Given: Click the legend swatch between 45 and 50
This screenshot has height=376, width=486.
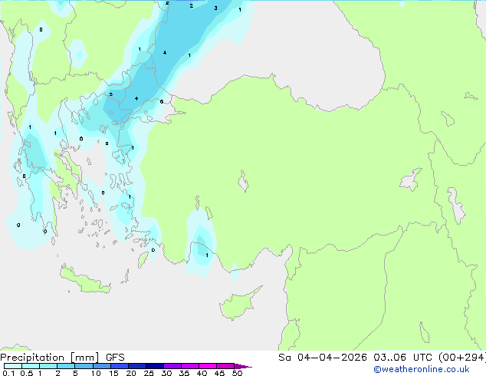Looking at the screenshot, I should pyautogui.click(x=225, y=366).
